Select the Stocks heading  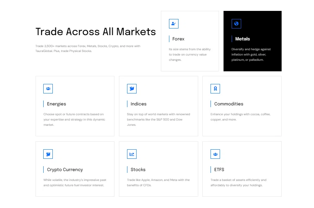pos(138,169)
